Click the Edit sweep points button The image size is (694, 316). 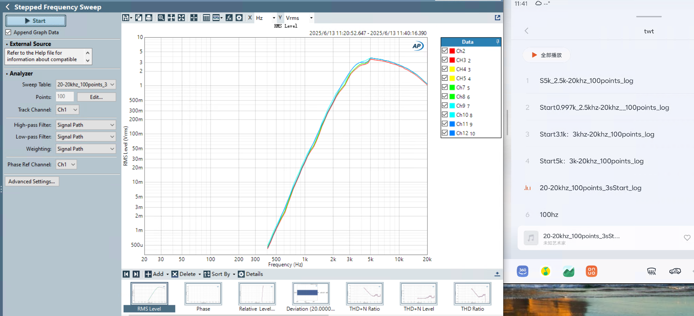click(x=96, y=97)
